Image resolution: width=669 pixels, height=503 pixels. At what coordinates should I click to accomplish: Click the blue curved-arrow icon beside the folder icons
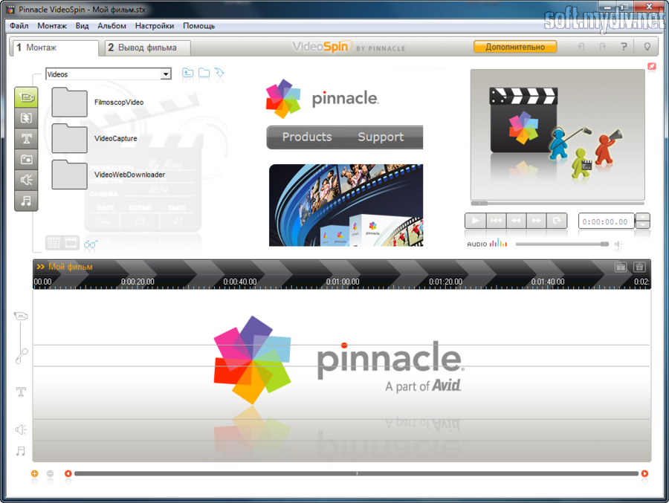click(x=219, y=73)
